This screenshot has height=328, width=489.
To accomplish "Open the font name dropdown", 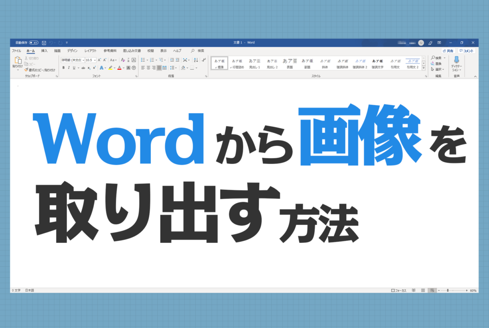I will (x=72, y=60).
